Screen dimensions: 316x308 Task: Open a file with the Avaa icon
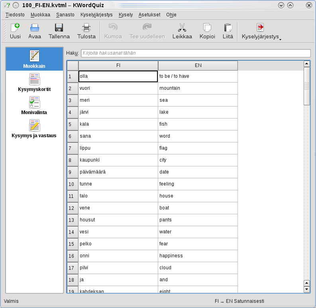coord(34,28)
